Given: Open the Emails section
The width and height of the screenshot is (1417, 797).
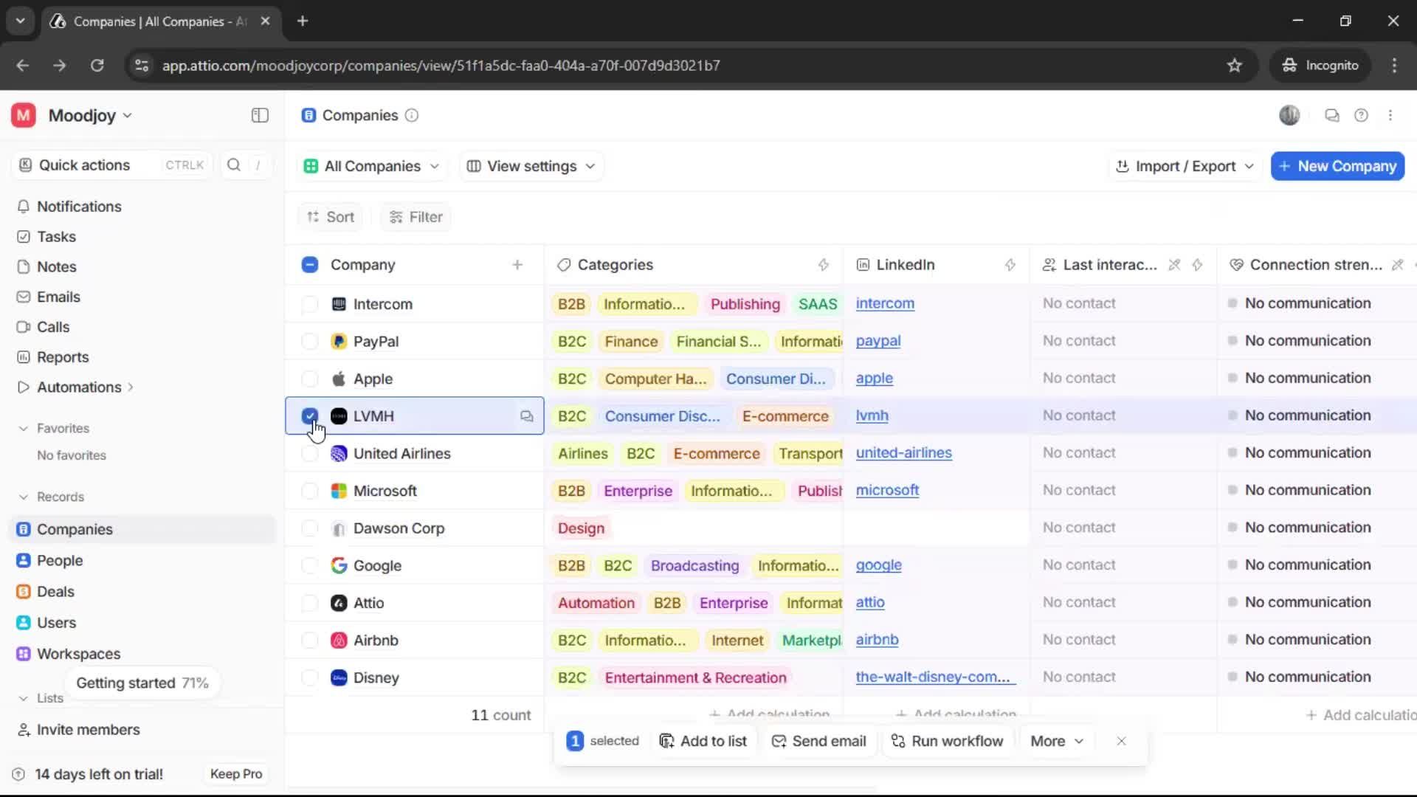Looking at the screenshot, I should coord(58,297).
